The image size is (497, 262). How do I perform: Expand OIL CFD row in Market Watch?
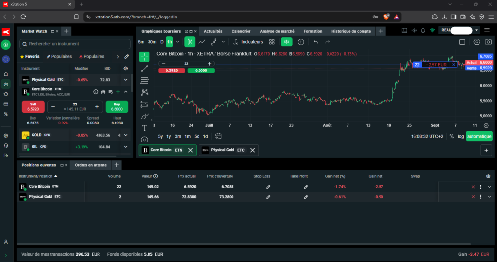(x=126, y=147)
